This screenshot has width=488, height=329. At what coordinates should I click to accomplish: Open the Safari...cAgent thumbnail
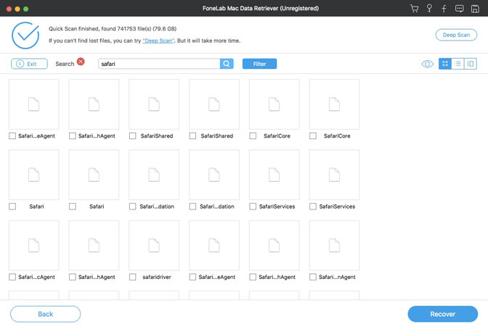coord(34,246)
